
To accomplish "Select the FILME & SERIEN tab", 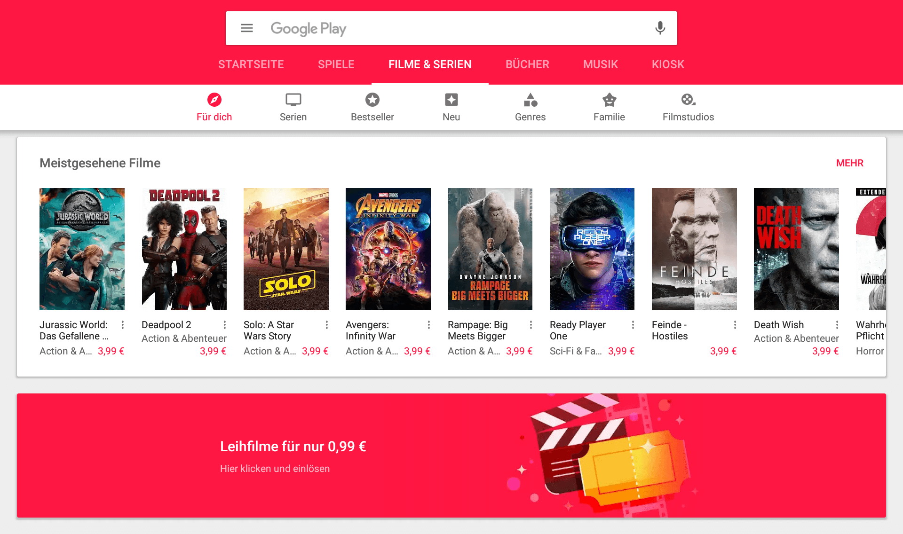I will click(430, 64).
